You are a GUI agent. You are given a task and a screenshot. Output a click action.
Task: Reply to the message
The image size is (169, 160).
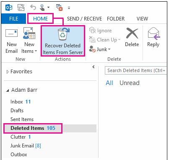click(153, 37)
